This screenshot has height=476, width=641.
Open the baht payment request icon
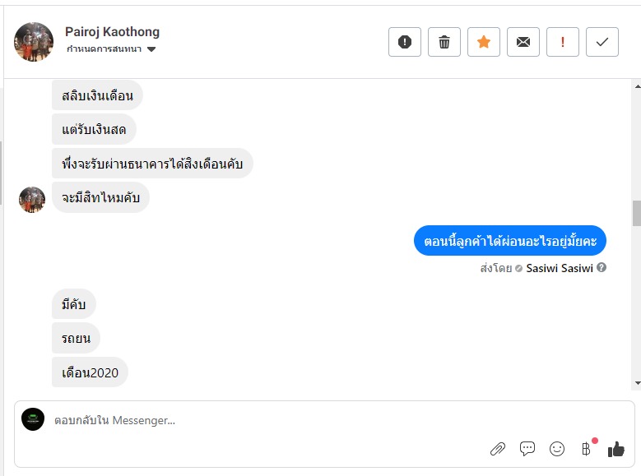(x=587, y=449)
